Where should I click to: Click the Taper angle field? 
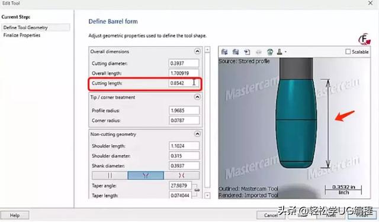[x=180, y=186]
